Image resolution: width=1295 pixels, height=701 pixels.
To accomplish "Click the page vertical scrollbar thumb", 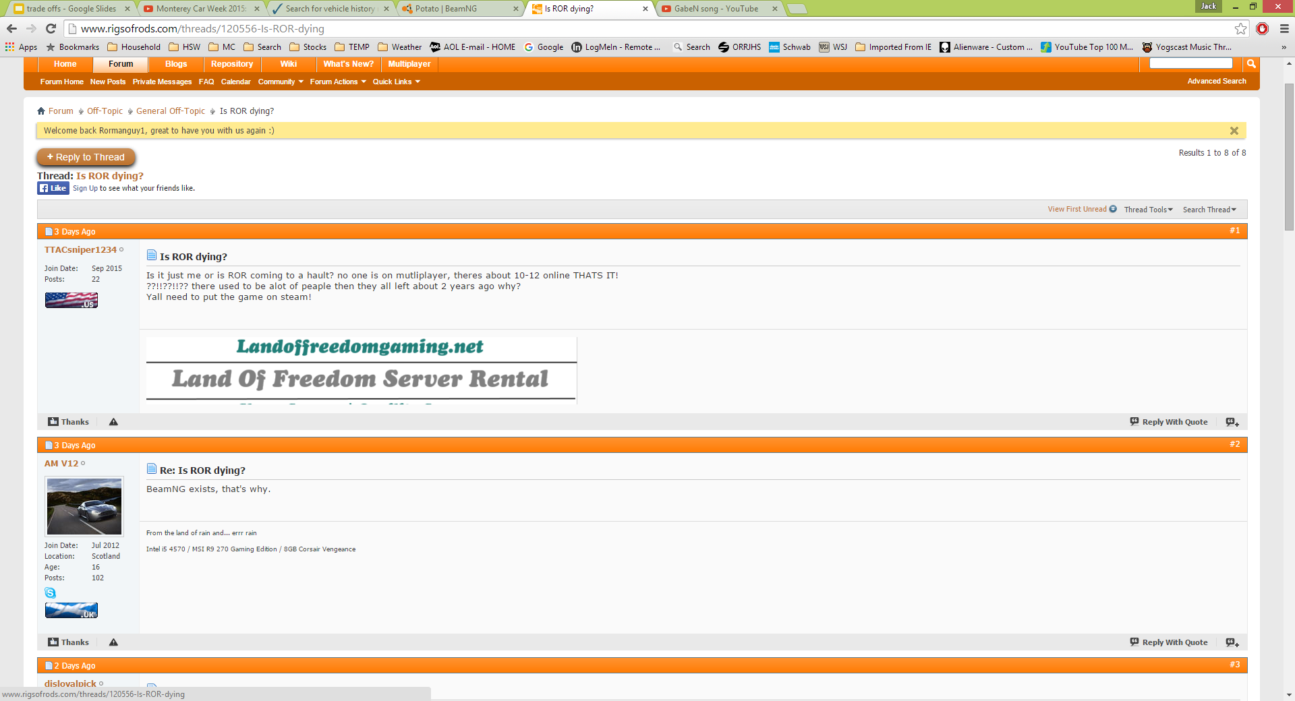I will 1289,157.
